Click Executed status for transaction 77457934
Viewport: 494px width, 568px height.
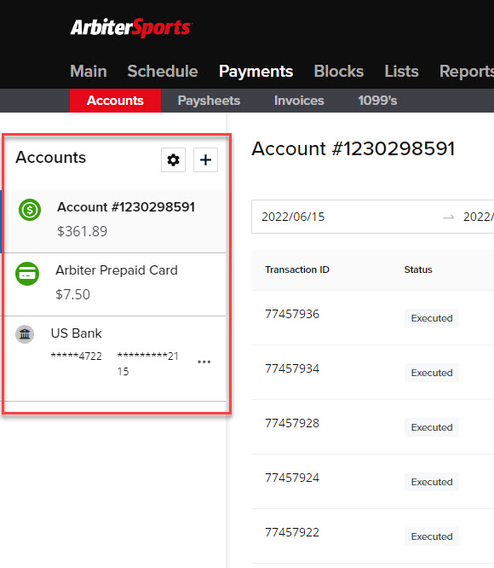pos(432,373)
